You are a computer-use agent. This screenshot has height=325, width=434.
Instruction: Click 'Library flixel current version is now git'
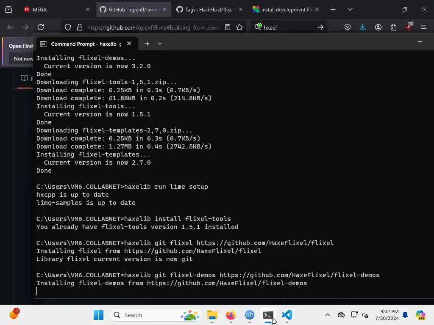pyautogui.click(x=114, y=259)
